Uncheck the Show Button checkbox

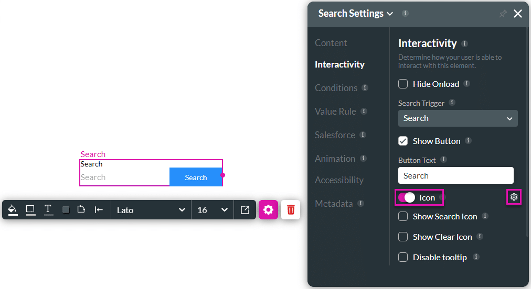click(403, 141)
